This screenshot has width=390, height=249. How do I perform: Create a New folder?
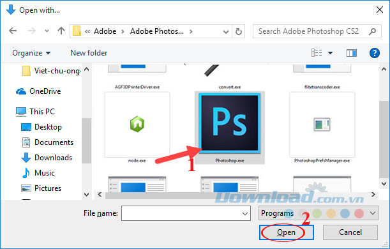(89, 53)
